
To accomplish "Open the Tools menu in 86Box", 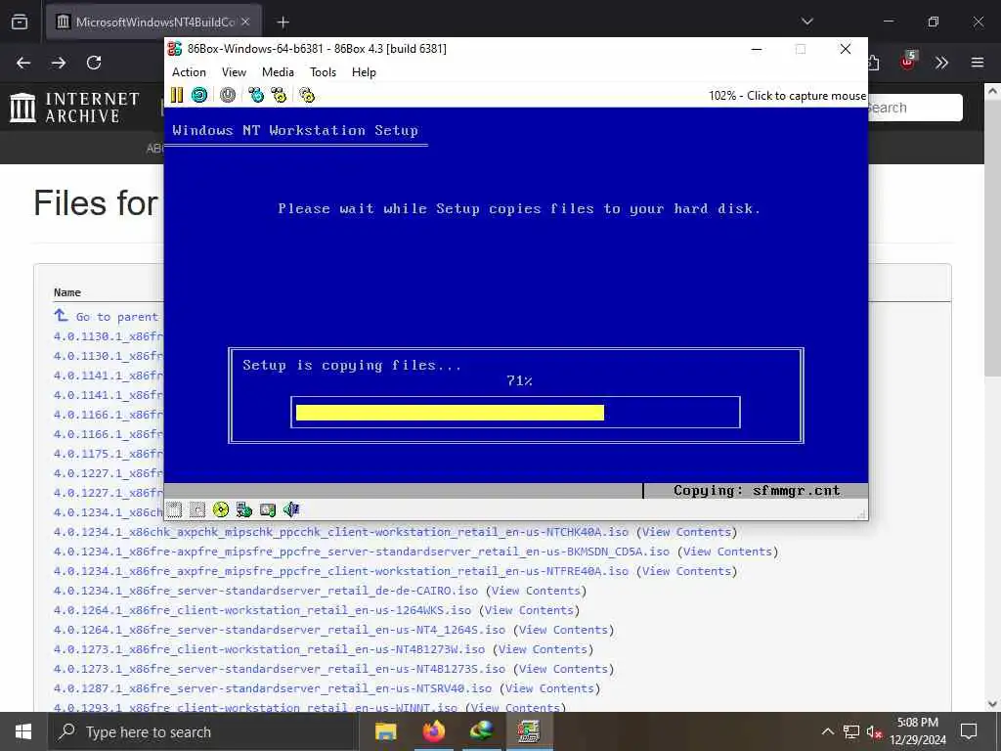I will pos(323,72).
